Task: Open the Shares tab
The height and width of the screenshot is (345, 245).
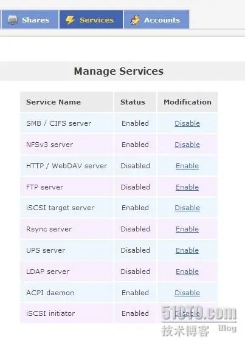Action: [x=30, y=20]
